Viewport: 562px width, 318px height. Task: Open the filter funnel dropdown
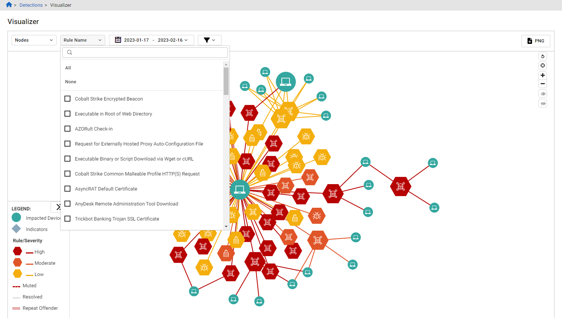(209, 40)
